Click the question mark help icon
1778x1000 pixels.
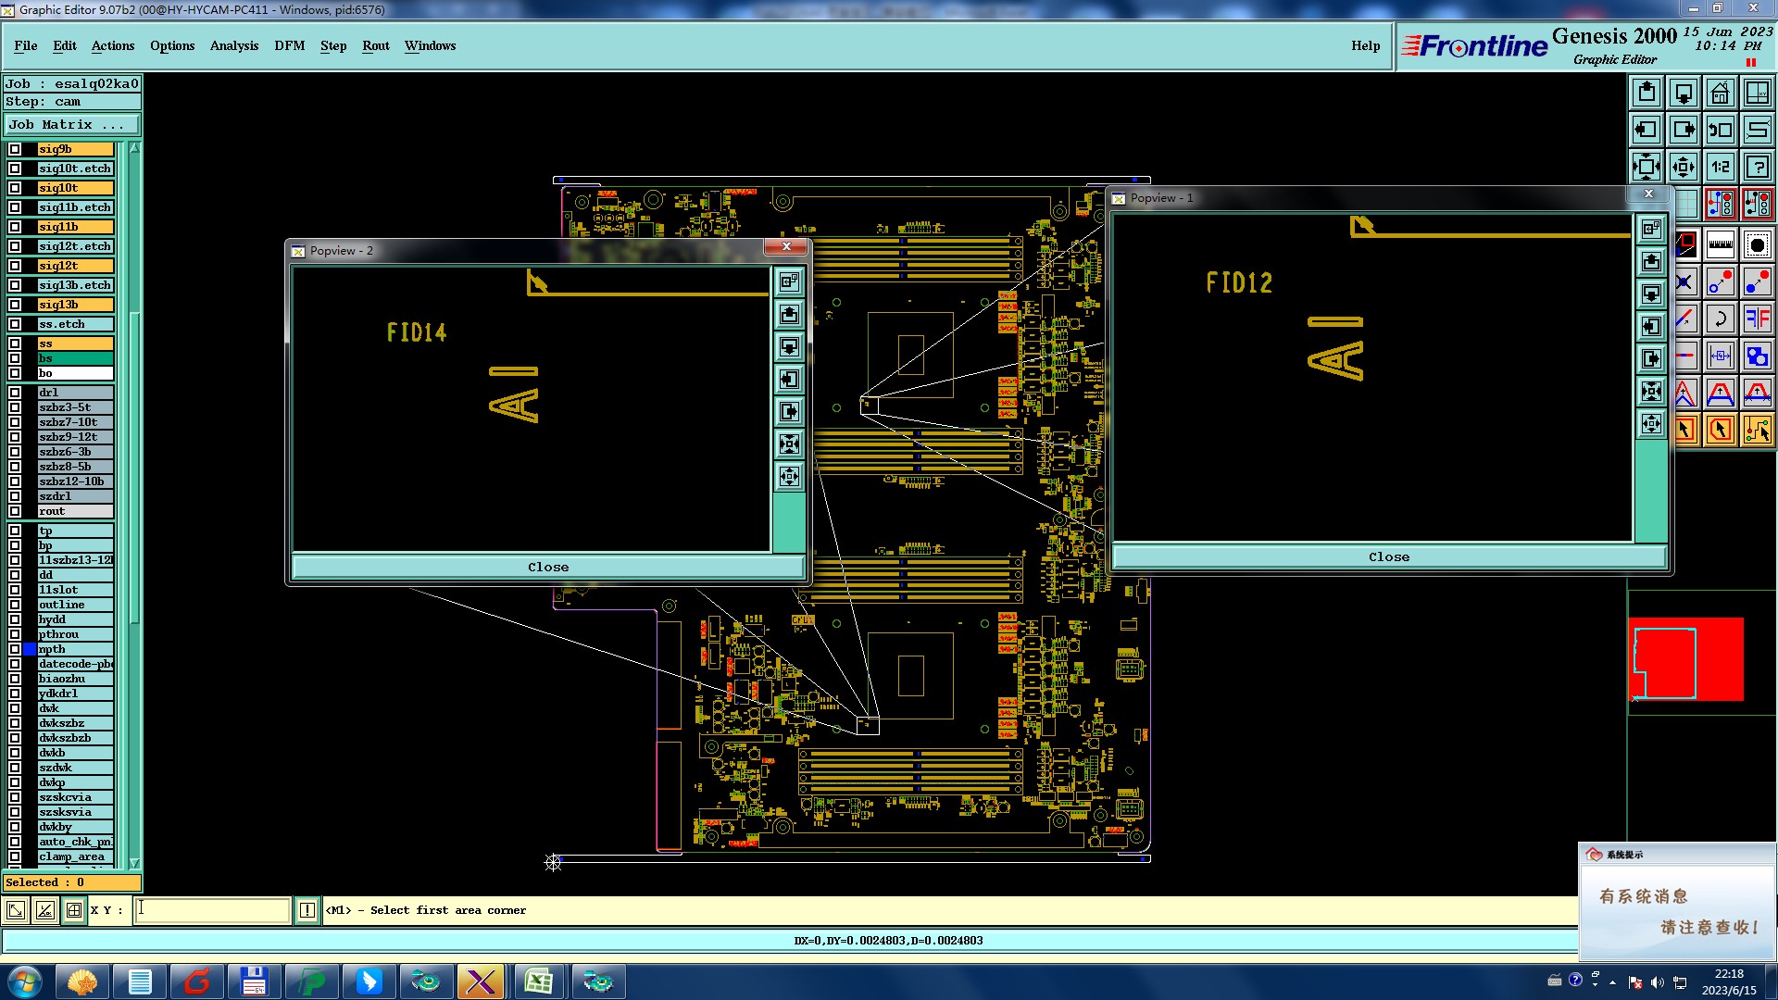point(1757,167)
